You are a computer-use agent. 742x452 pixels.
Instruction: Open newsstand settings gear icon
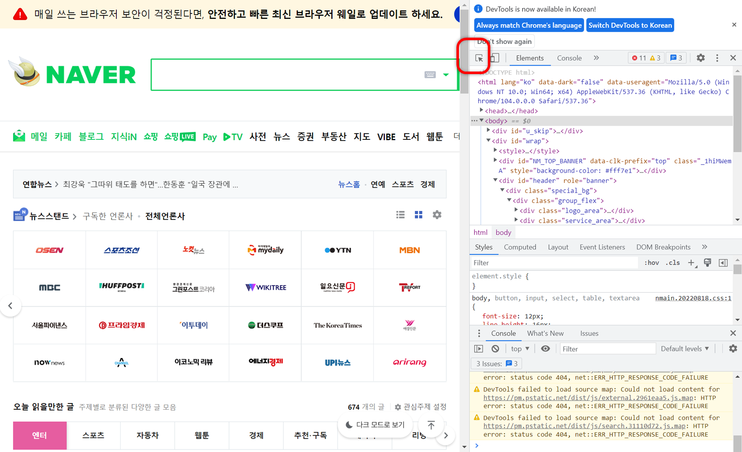coord(437,215)
